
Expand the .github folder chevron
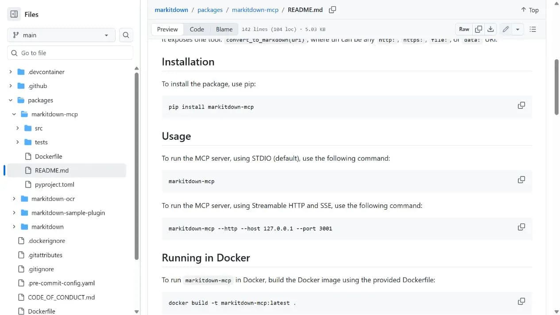(11, 86)
